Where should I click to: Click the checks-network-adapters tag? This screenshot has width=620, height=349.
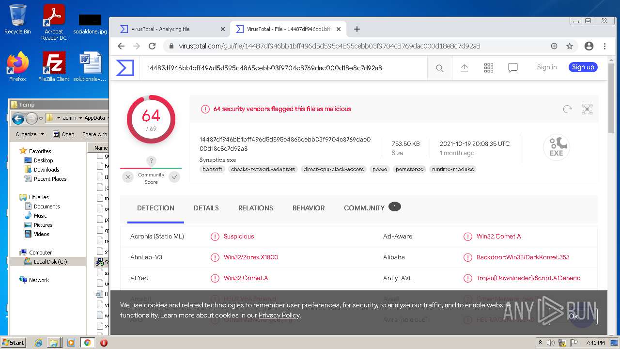pos(263,169)
